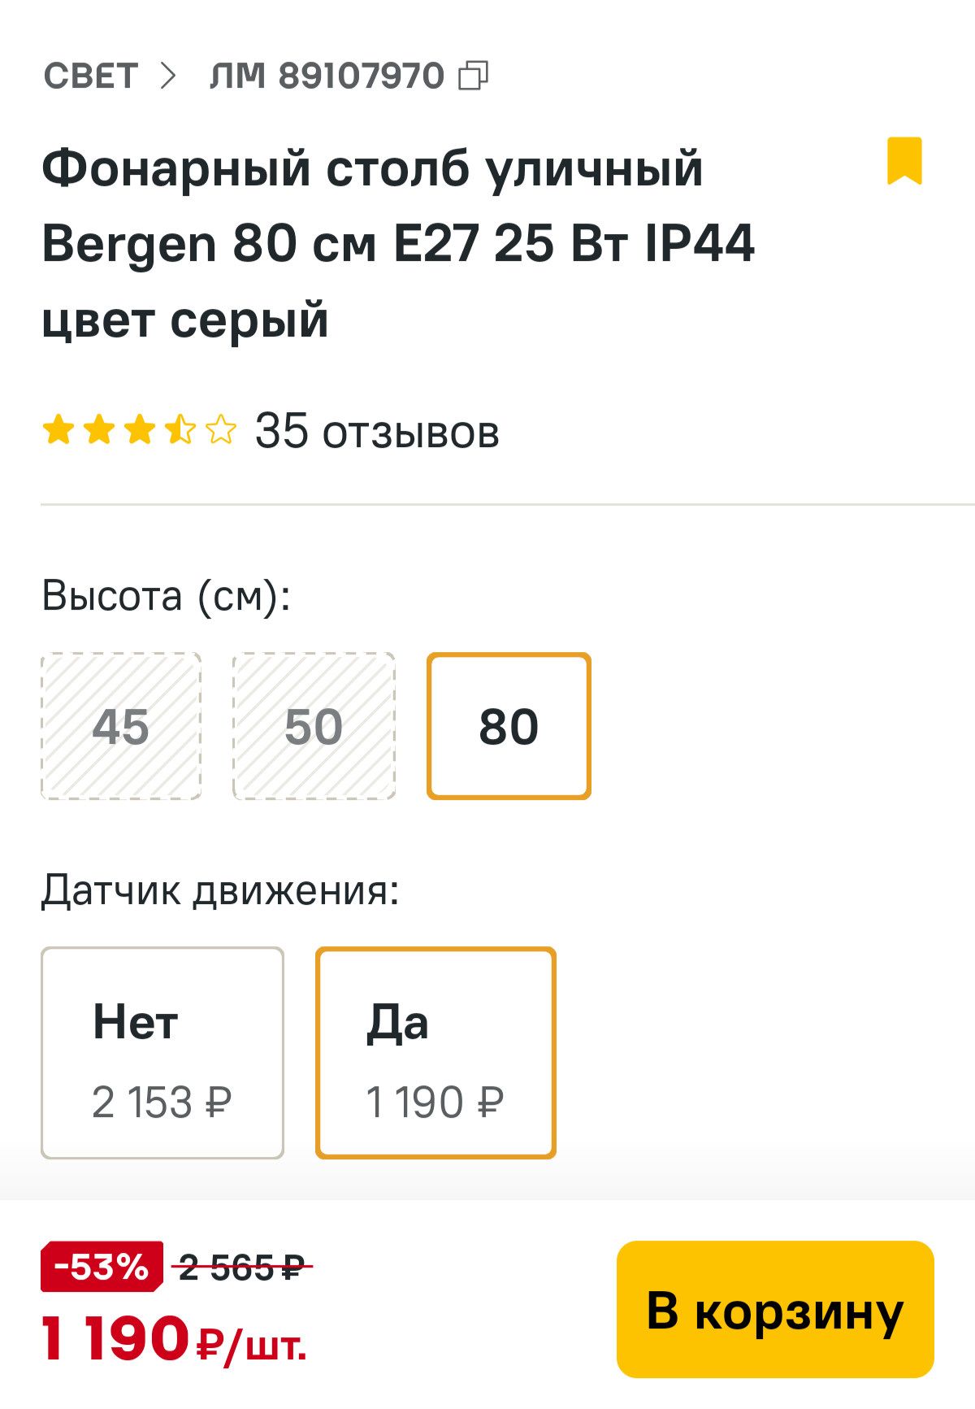Toggle the yellow bookmark favorite icon
Image resolution: width=975 pixels, height=1409 pixels.
point(903,161)
